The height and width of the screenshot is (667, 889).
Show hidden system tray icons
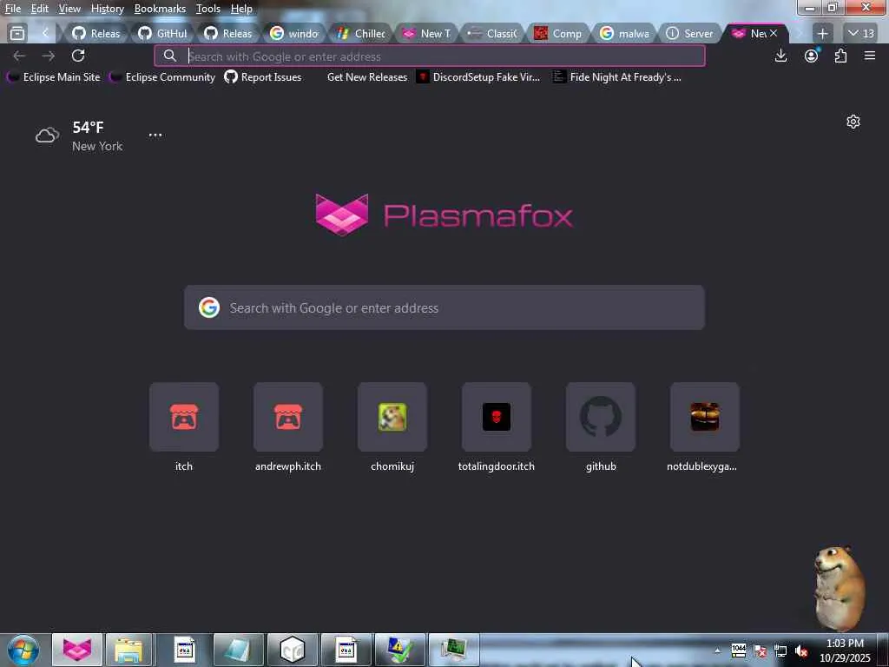coord(717,650)
